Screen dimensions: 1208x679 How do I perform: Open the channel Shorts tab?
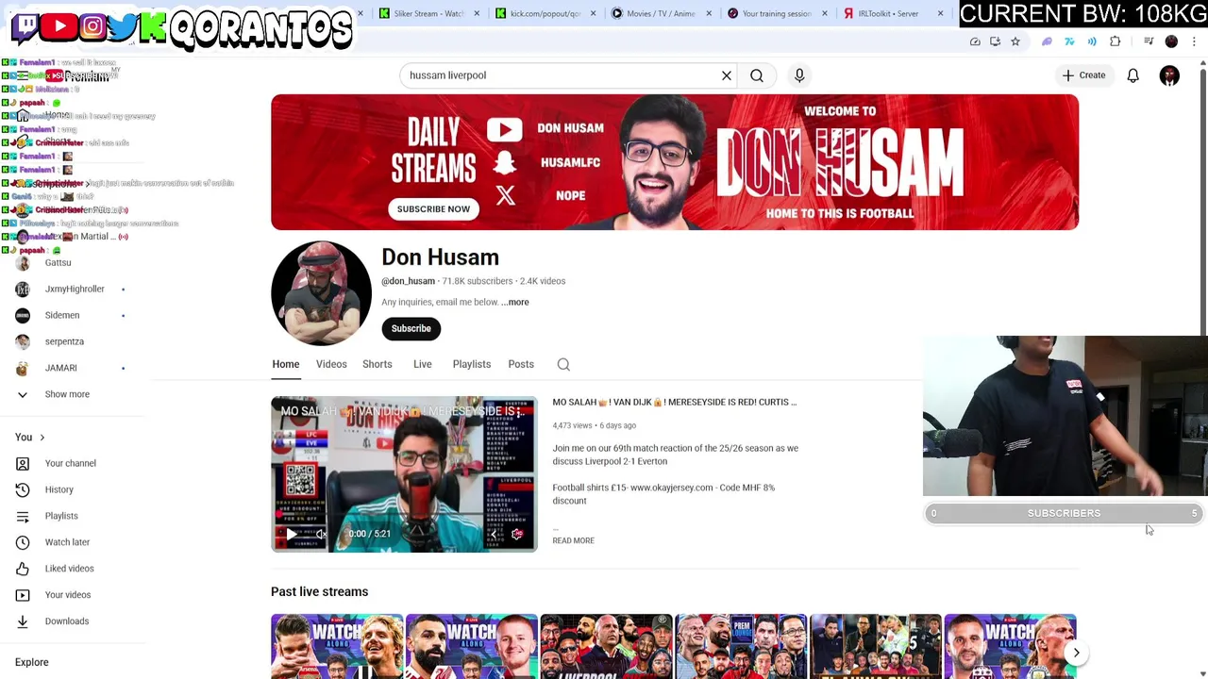pos(377,364)
